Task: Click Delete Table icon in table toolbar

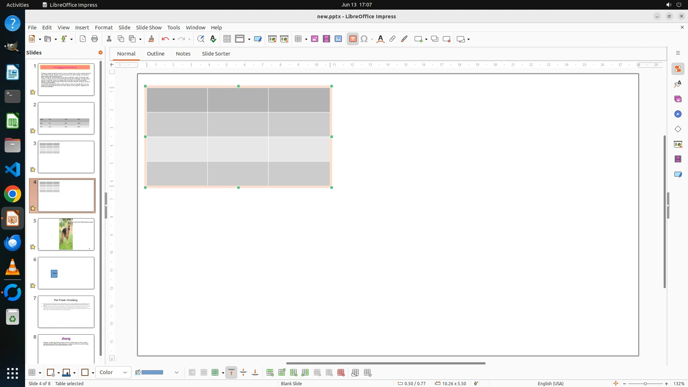Action: [341, 373]
